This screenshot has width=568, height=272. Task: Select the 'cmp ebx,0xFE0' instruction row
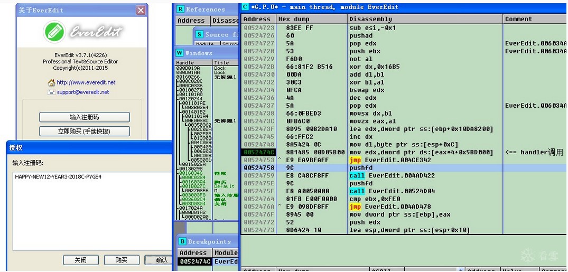coord(404,199)
